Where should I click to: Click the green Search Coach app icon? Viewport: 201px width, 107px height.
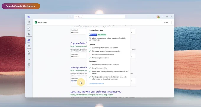point(36,22)
